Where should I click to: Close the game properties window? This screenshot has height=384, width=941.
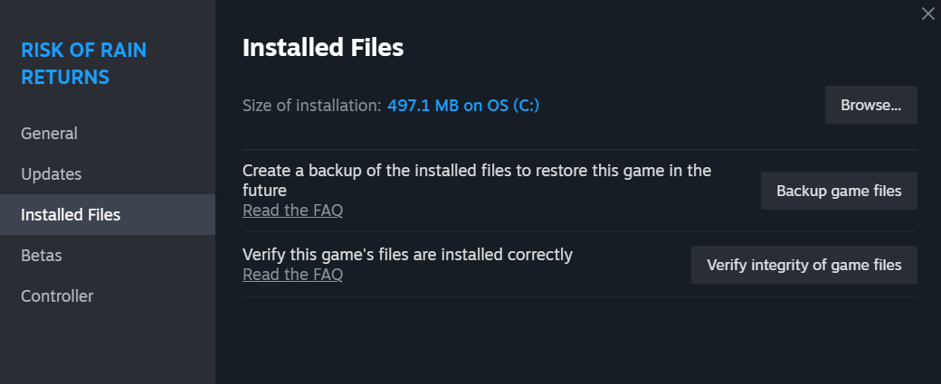[927, 14]
